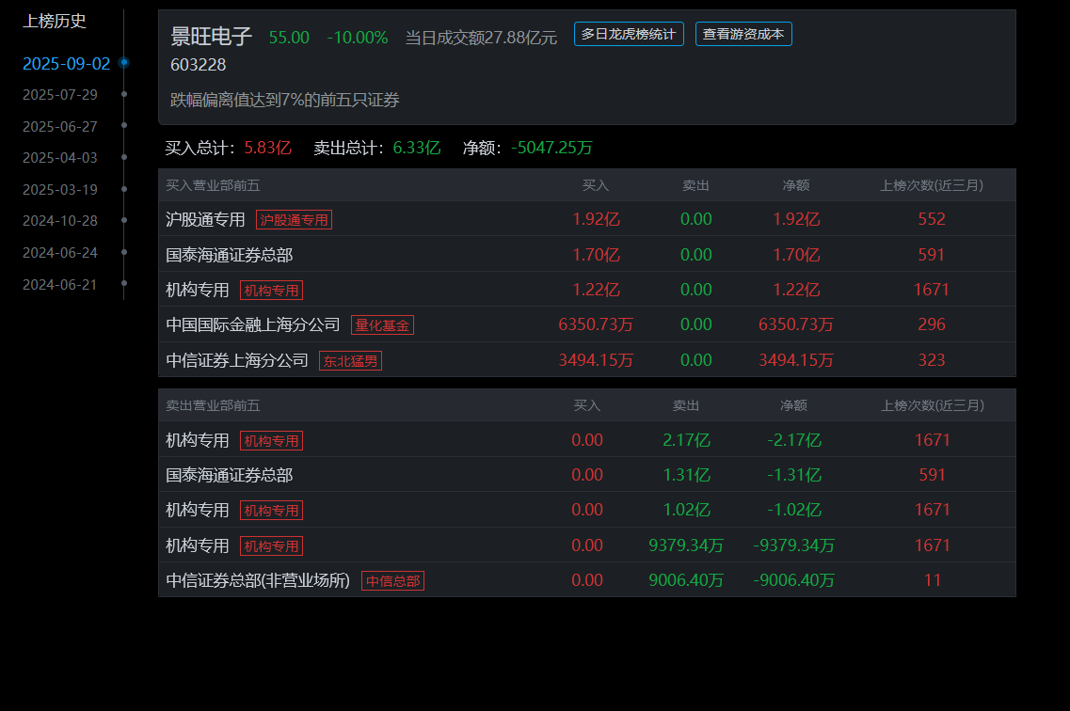Open 国泰海通证券总部 in the buy table
Screen dimensions: 1070x711
click(230, 255)
